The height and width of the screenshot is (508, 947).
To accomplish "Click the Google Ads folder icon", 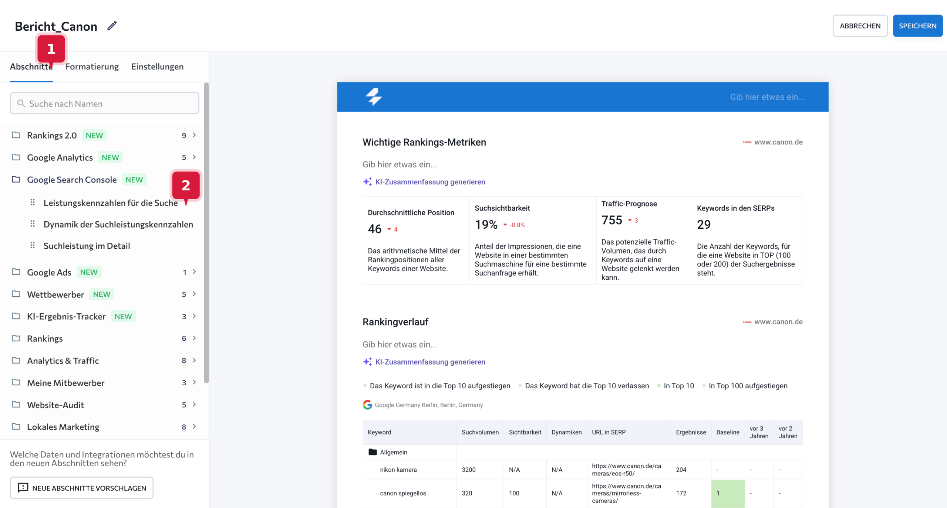I will pyautogui.click(x=16, y=272).
